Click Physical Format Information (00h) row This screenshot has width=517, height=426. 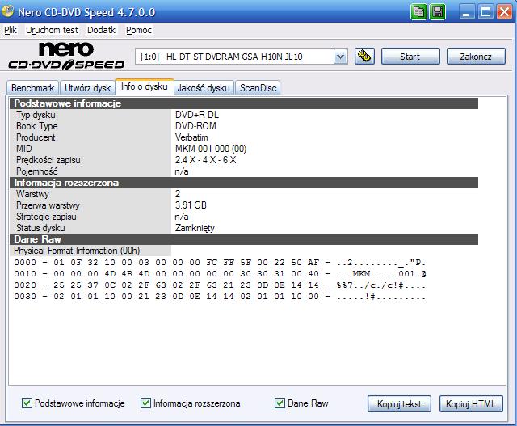point(77,251)
